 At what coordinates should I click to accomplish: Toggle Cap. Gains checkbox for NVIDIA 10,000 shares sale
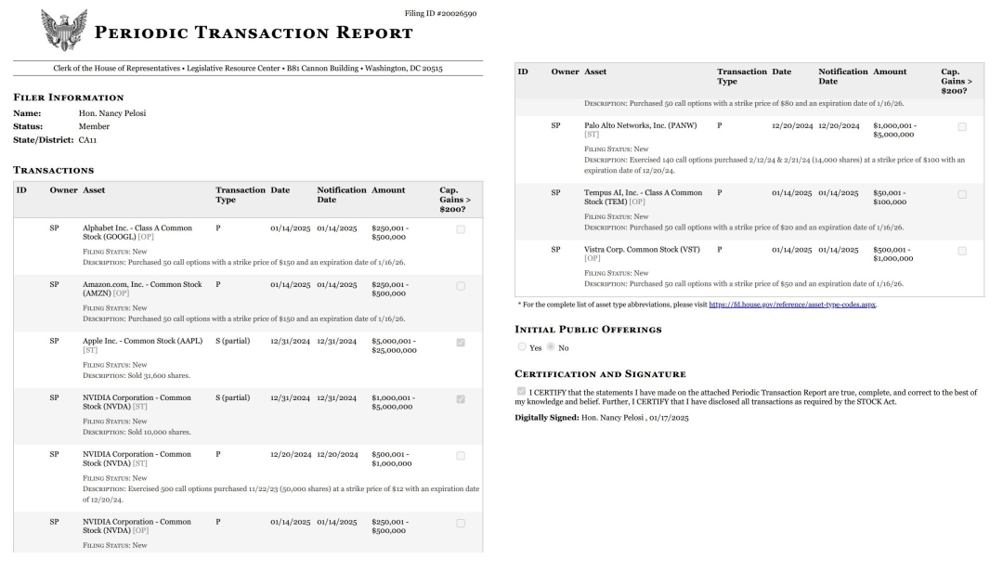(x=461, y=399)
